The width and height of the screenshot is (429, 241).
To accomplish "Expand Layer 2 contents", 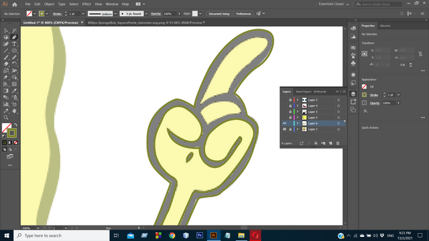I will pyautogui.click(x=298, y=100).
